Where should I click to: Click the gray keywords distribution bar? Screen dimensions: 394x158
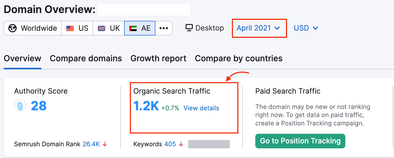(209, 144)
